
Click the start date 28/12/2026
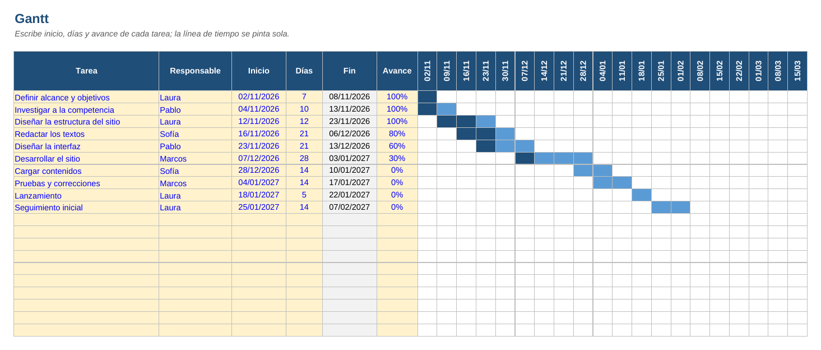point(259,171)
